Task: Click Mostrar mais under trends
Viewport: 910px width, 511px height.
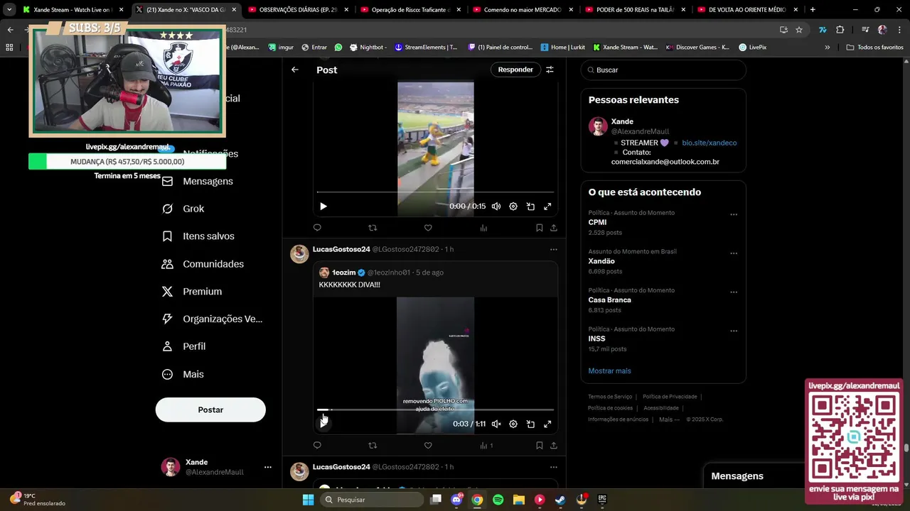Action: point(609,371)
